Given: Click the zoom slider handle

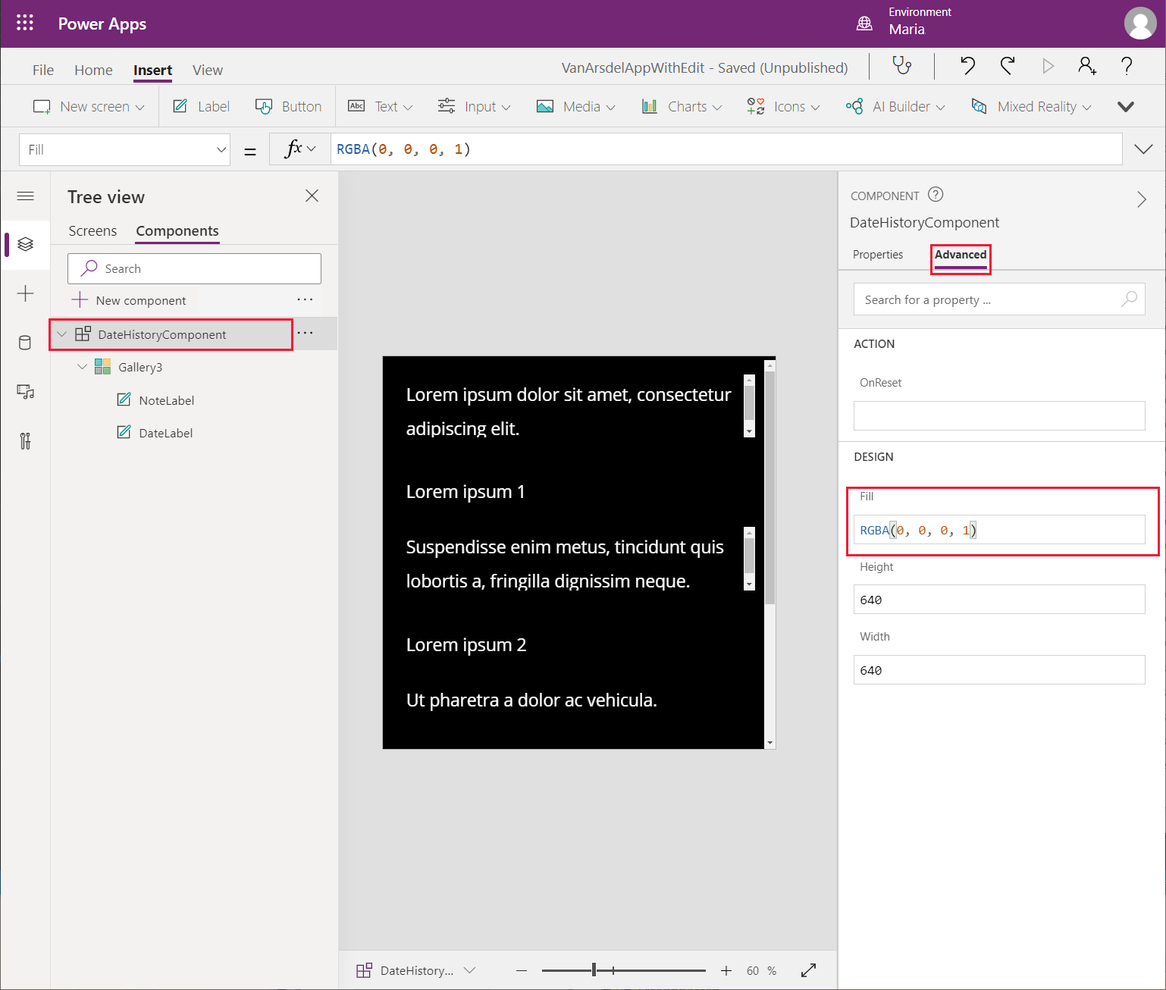Looking at the screenshot, I should [594, 970].
